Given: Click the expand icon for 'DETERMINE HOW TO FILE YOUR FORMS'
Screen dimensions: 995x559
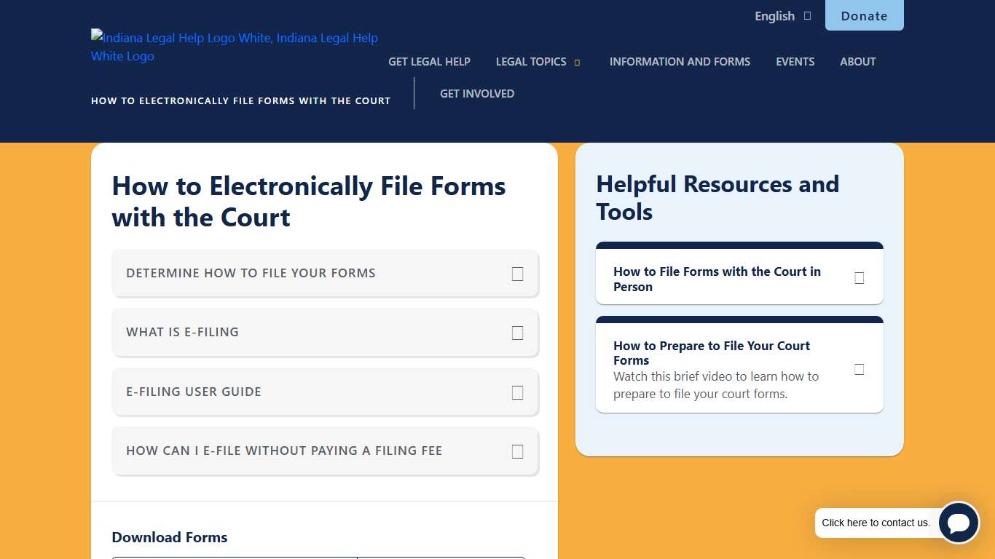Looking at the screenshot, I should point(517,274).
